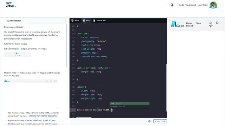This screenshot has height=126, width=225.
Task: Click the drag handle between description and editor
Action: pos(69,71)
